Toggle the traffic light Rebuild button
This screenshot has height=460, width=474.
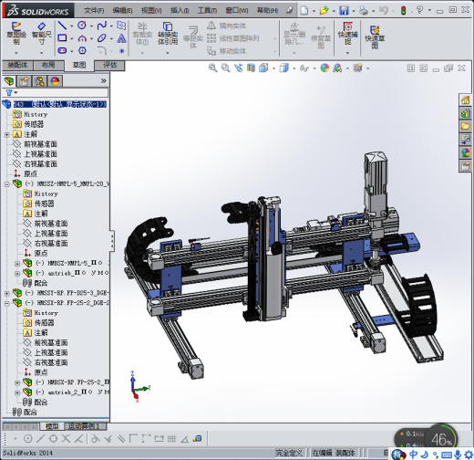click(403, 11)
